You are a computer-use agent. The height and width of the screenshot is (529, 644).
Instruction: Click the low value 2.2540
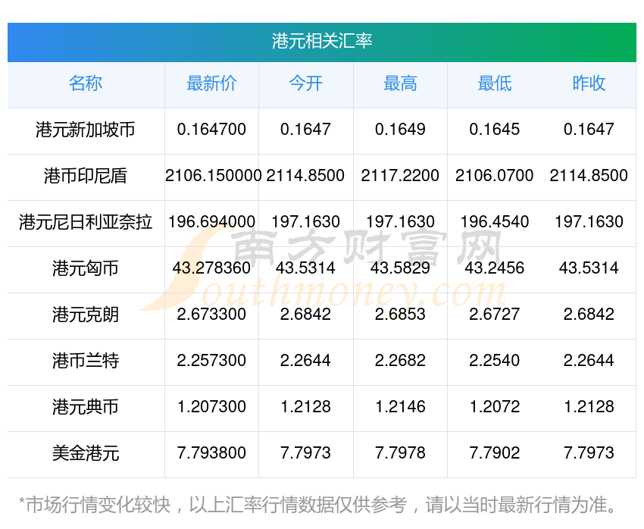click(x=495, y=361)
